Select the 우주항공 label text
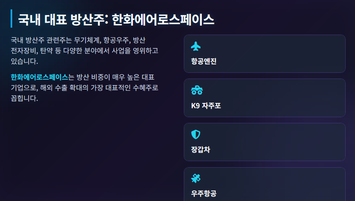Viewport: 355px width, 201px height. pyautogui.click(x=204, y=194)
